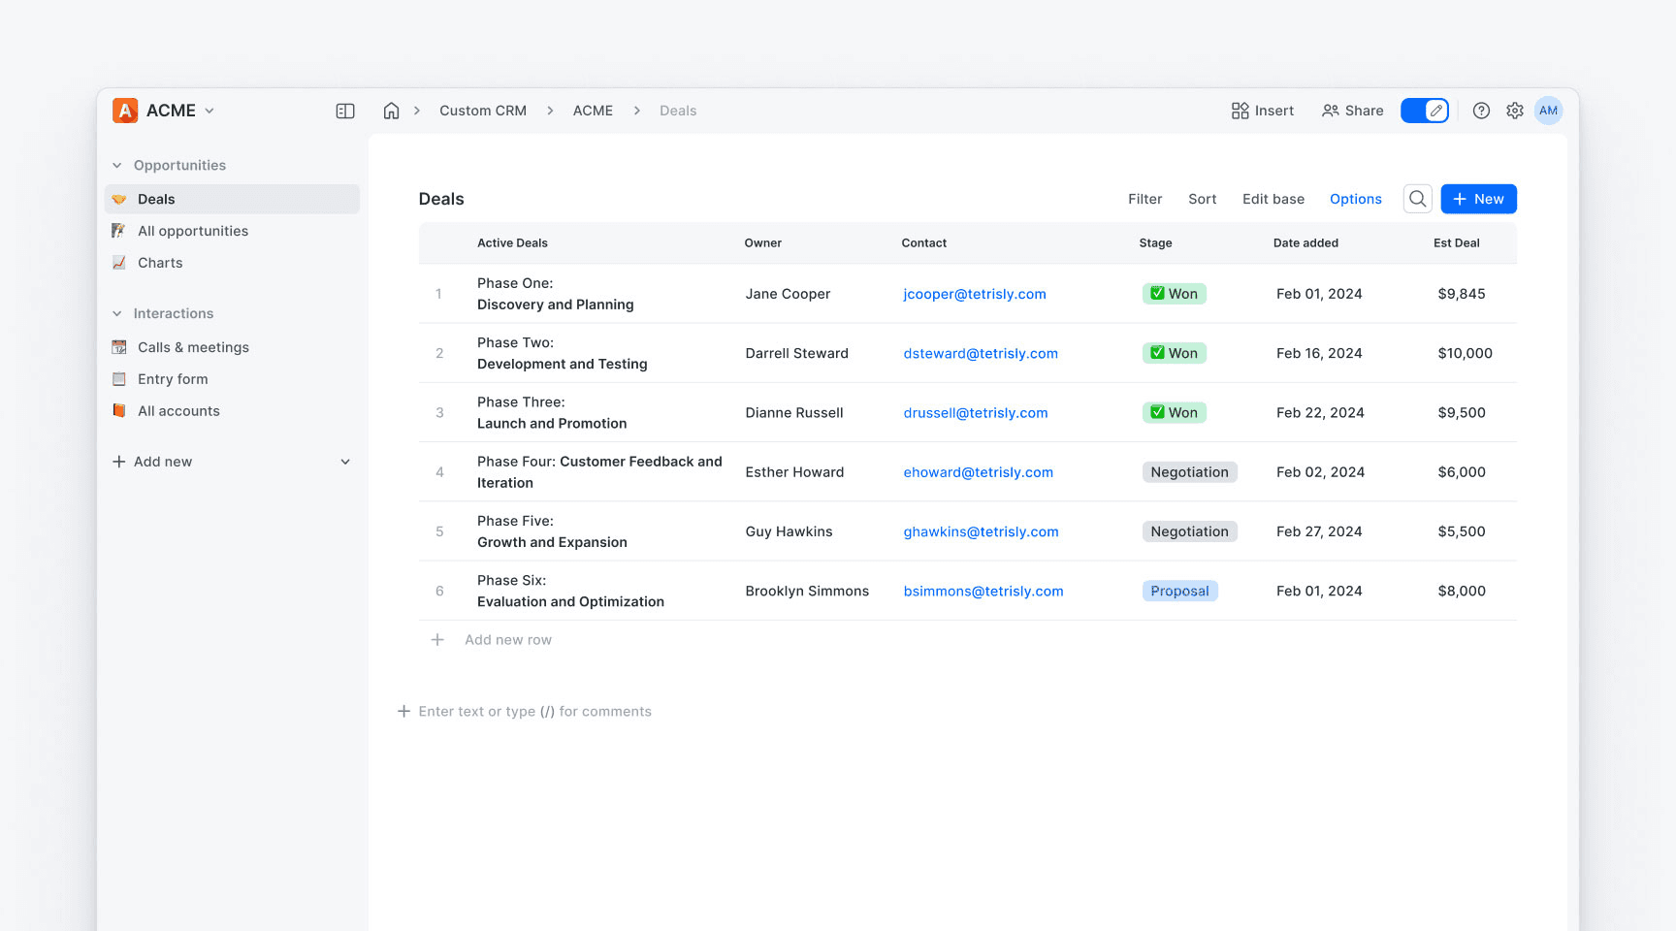Click the All opportunities sidebar icon
Image resolution: width=1676 pixels, height=931 pixels.
pyautogui.click(x=119, y=231)
